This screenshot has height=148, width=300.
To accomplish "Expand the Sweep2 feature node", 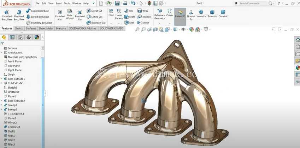I will click(x=2, y=109).
